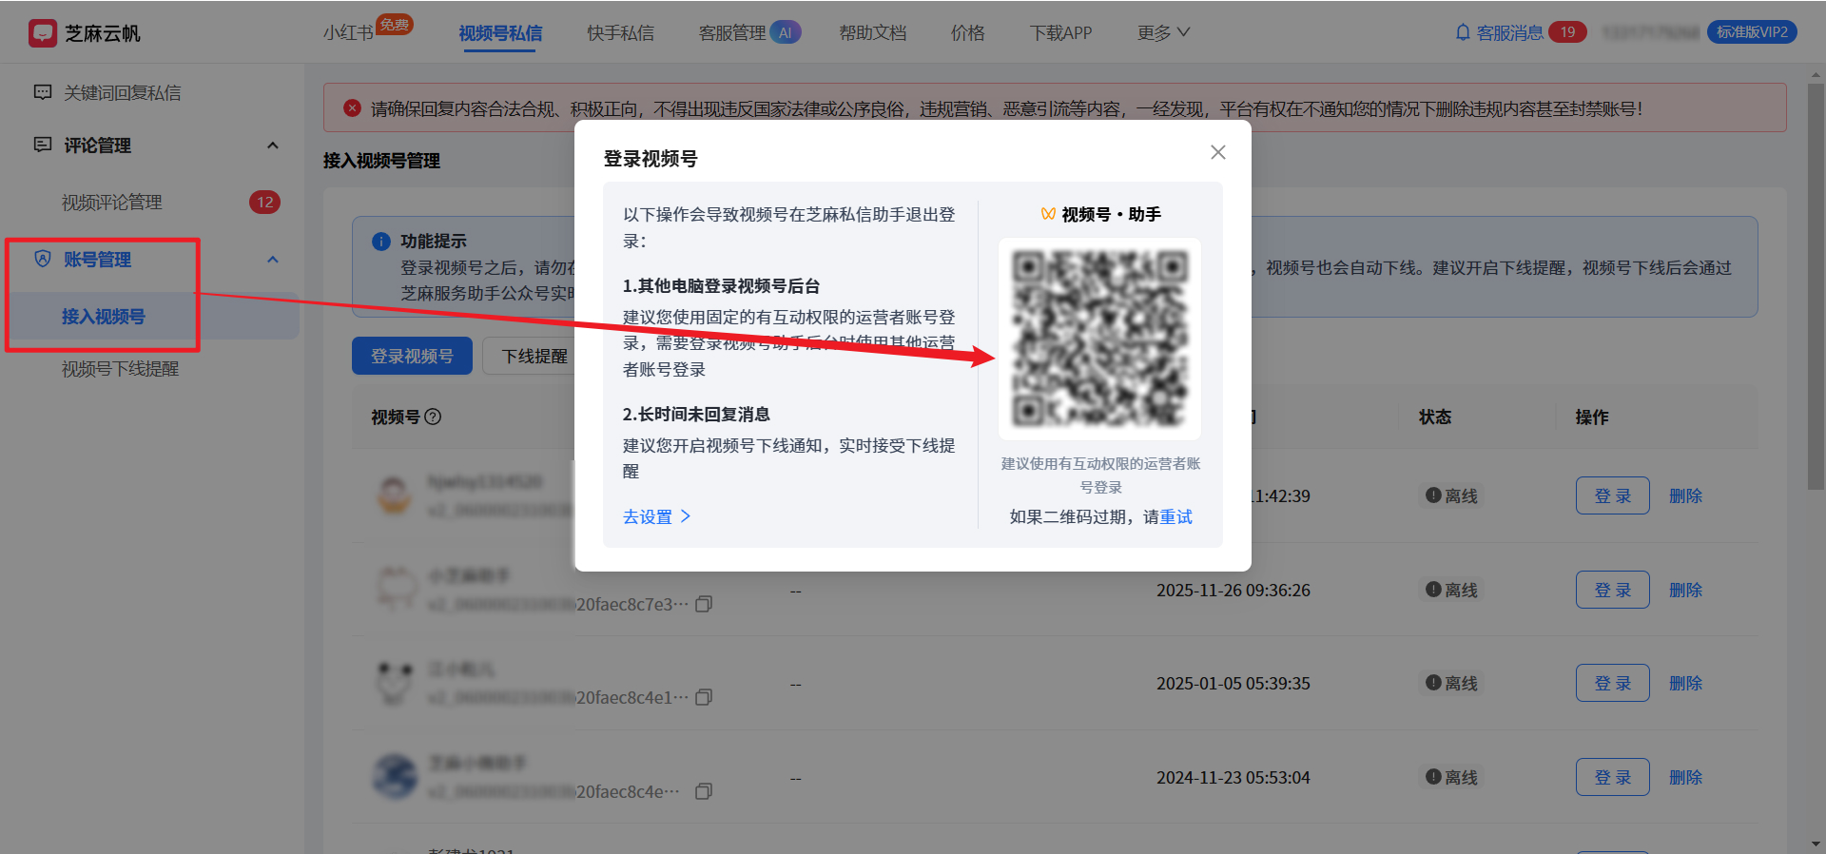Open the 小红书 tab
Image resolution: width=1826 pixels, height=854 pixels.
tap(348, 33)
